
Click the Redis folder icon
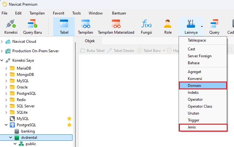(x=12, y=100)
